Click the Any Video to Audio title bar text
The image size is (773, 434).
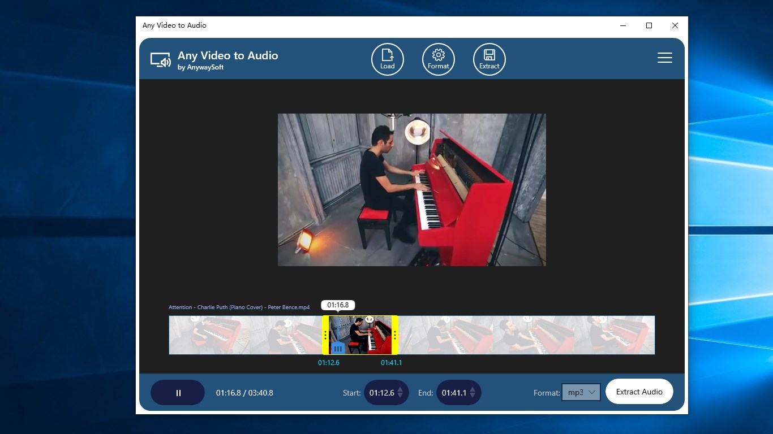(x=174, y=25)
